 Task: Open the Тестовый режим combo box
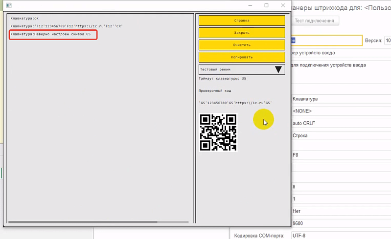coord(242,69)
